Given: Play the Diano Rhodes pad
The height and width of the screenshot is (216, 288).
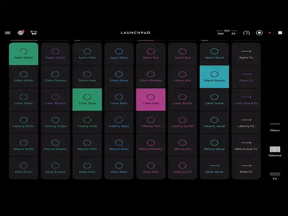Looking at the screenshot, I should click(151, 77).
